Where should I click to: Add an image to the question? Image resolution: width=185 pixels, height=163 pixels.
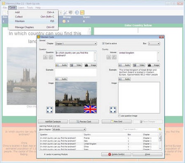tap(90, 65)
